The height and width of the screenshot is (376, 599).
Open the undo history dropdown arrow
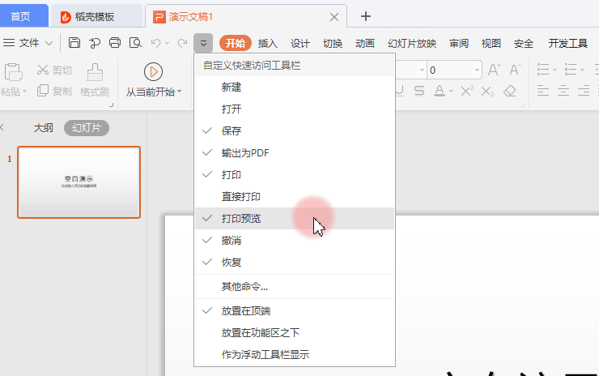coord(167,43)
